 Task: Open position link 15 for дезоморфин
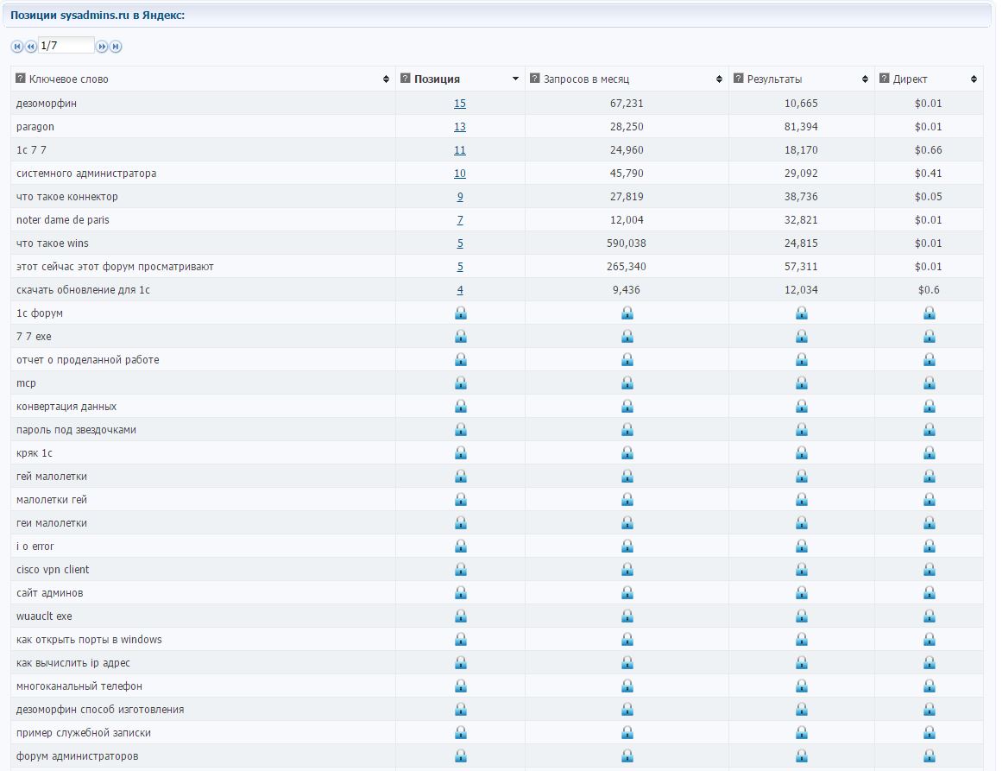(x=460, y=104)
